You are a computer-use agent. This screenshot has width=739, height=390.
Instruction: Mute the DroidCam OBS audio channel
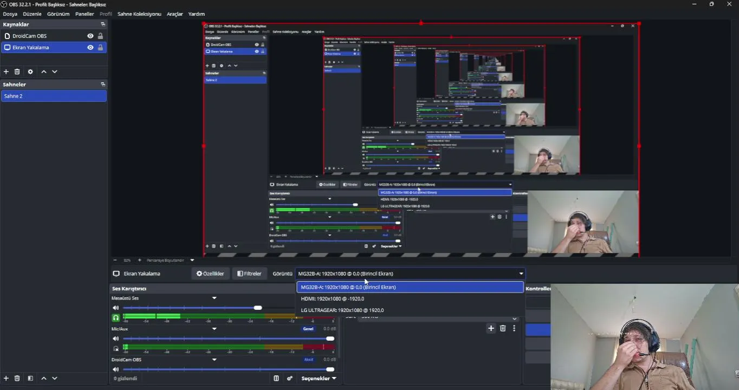[x=115, y=369]
